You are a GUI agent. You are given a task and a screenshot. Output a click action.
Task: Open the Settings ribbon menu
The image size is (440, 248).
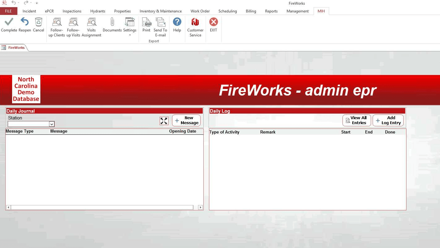[130, 27]
